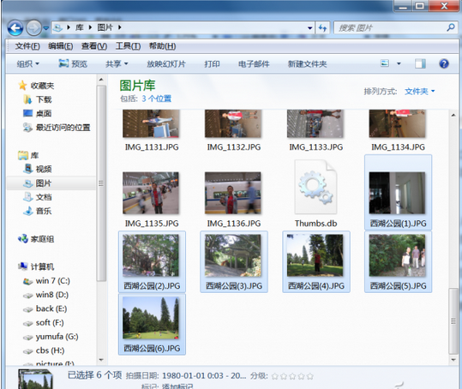Click the Back navigation arrow button
The image size is (462, 389).
pos(15,28)
